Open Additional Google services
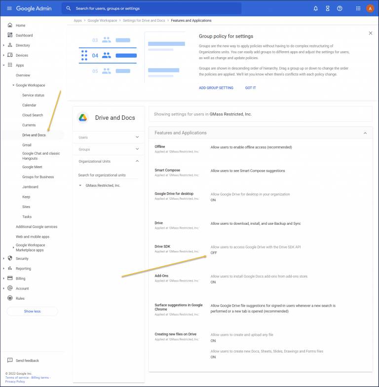The width and height of the screenshot is (379, 387). [37, 227]
